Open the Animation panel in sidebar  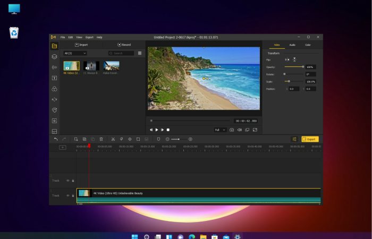tap(54, 110)
